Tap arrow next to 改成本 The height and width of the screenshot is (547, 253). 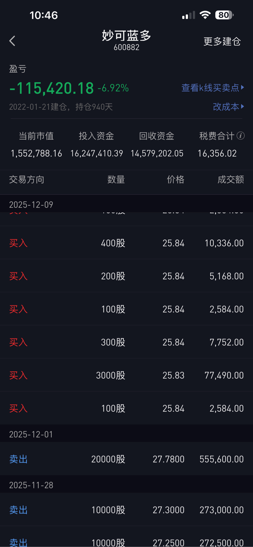tap(243, 107)
